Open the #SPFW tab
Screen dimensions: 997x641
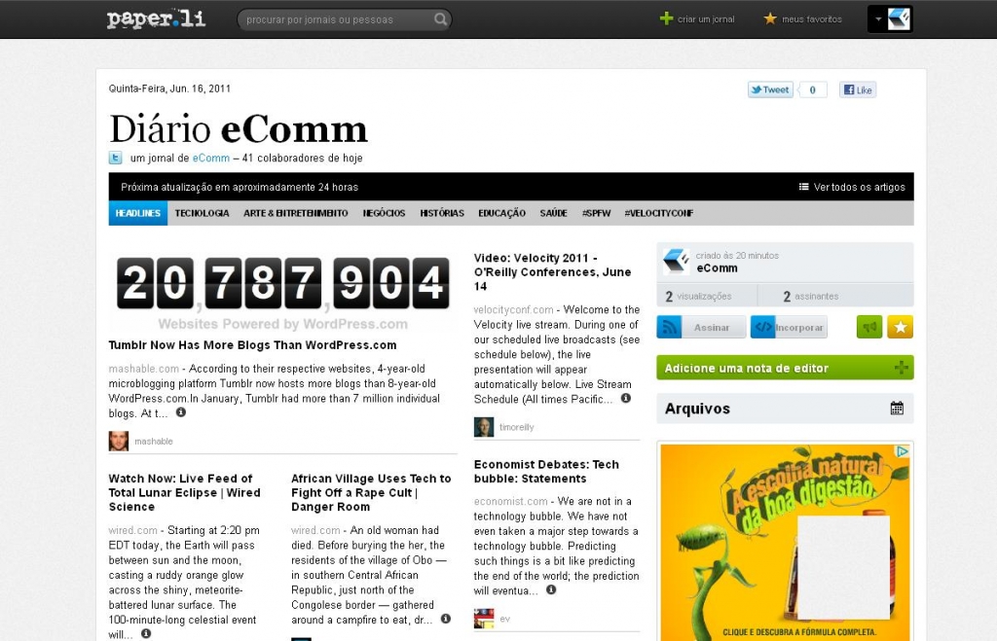pos(596,213)
